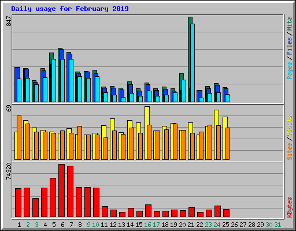Click the red KBytes bar for day 7
Viewport: 296px width, 231px height.
pos(70,192)
